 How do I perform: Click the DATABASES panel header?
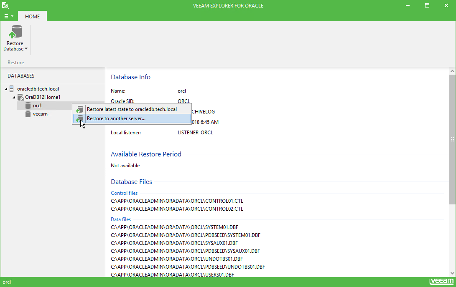(21, 76)
